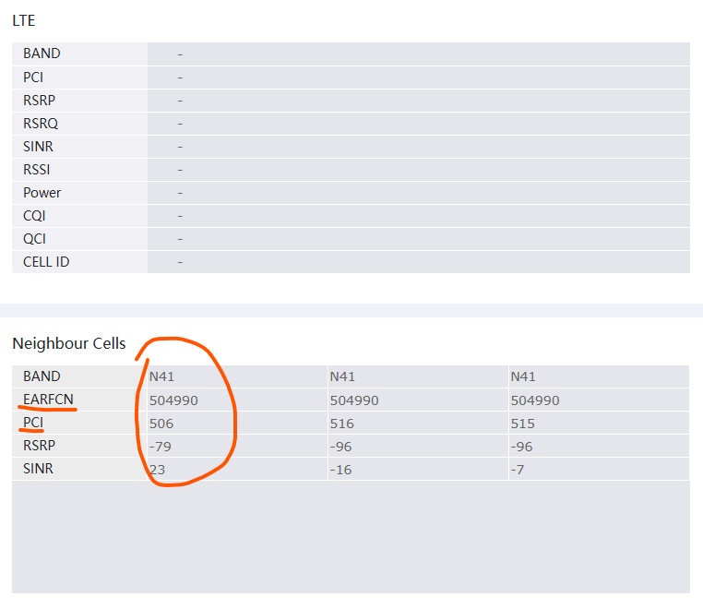This screenshot has height=609, width=703.
Task: Select the RSRQ label in LTE table
Action: click(x=42, y=124)
